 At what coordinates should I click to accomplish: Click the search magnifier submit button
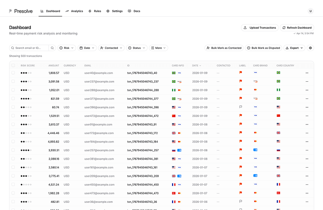click(52, 48)
